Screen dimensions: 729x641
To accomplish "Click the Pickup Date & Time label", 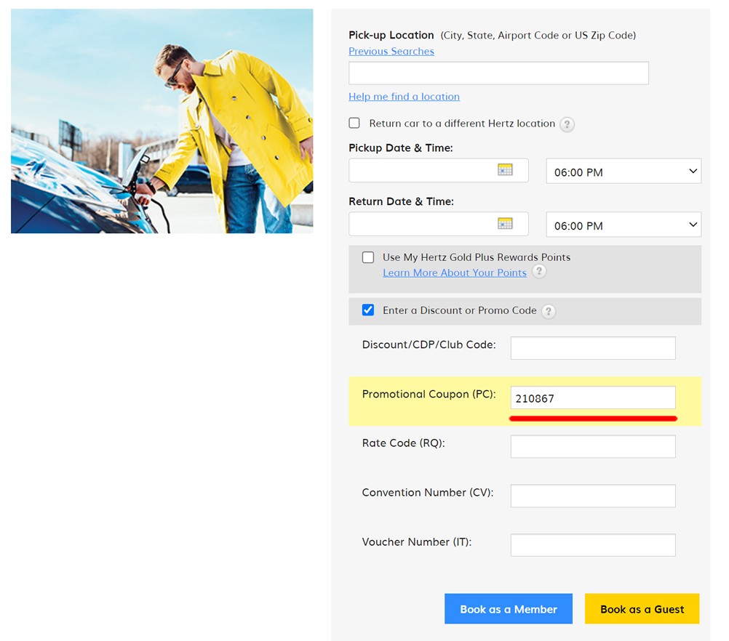I will [x=401, y=148].
